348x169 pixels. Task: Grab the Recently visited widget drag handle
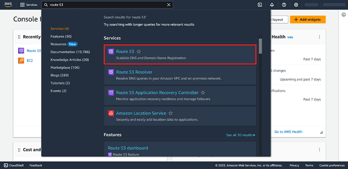point(19,37)
